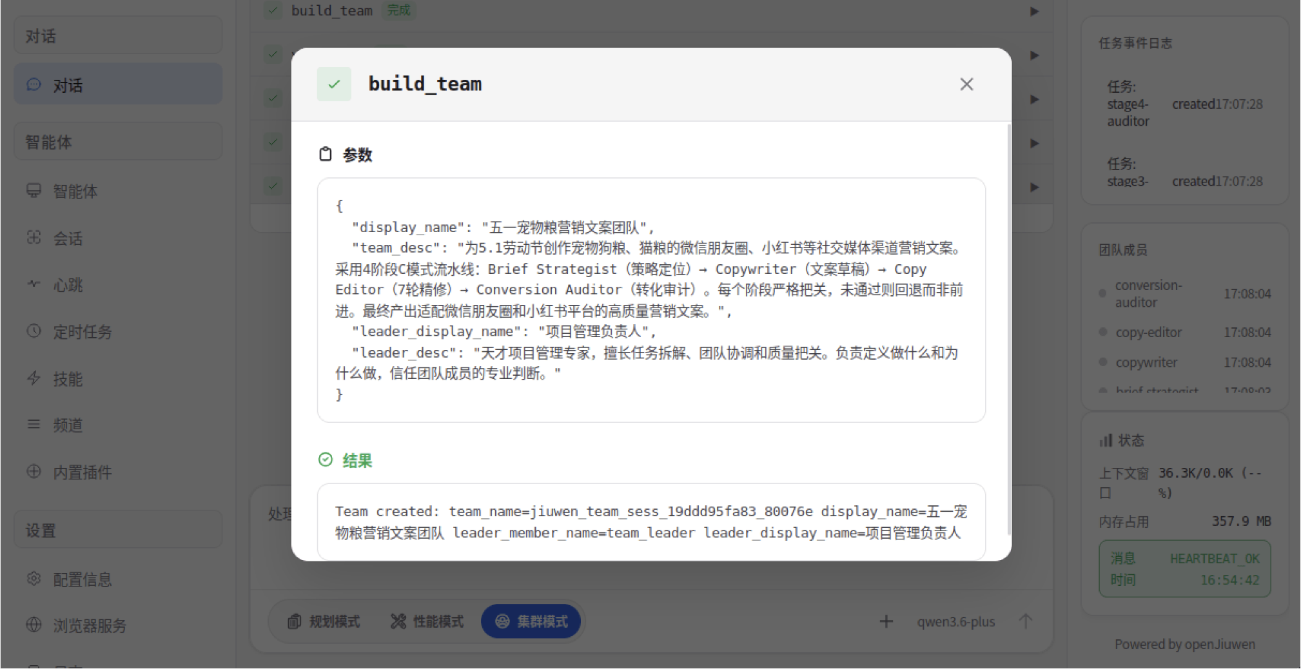Open 心跳 sidebar item
1301x669 pixels.
click(x=118, y=284)
